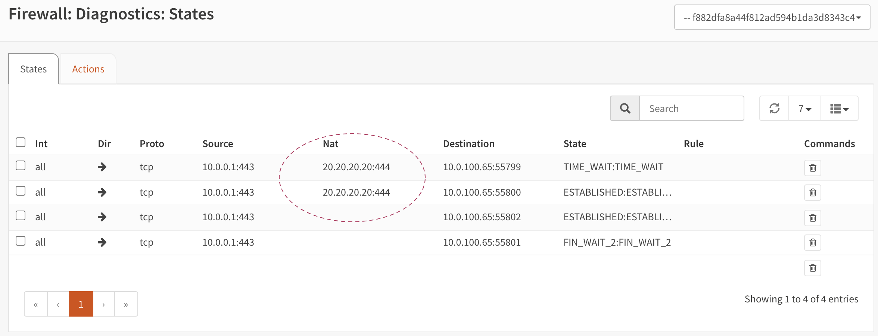Refresh the states table
Screen dimensions: 878x336
(x=774, y=108)
